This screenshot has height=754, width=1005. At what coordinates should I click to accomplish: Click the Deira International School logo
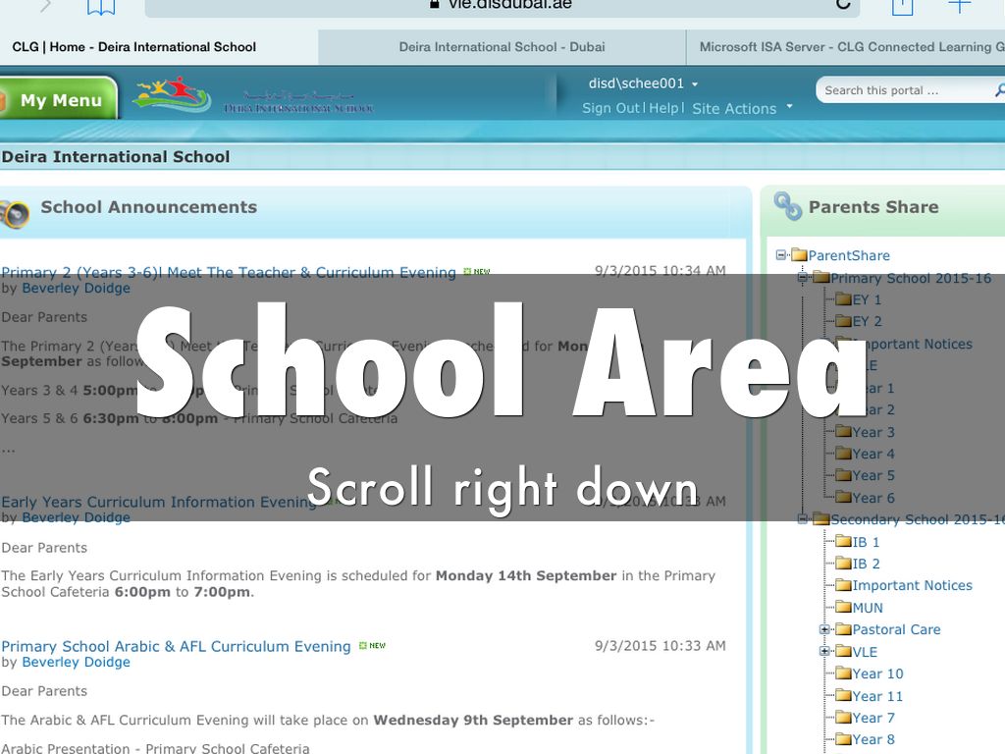pyautogui.click(x=253, y=96)
